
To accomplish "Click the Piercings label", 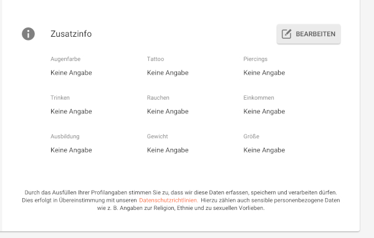I will [x=256, y=59].
